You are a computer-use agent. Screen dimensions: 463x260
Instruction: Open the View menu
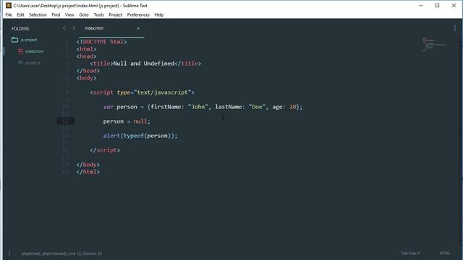(x=69, y=14)
